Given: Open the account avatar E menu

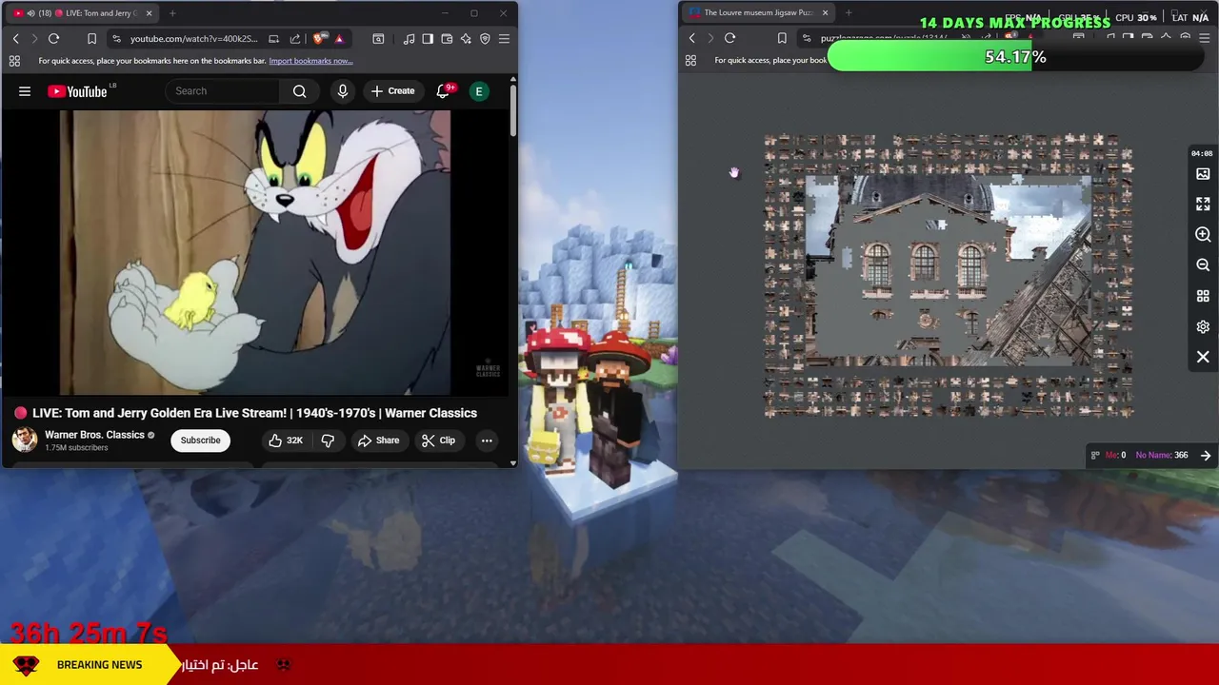Looking at the screenshot, I should coord(479,91).
